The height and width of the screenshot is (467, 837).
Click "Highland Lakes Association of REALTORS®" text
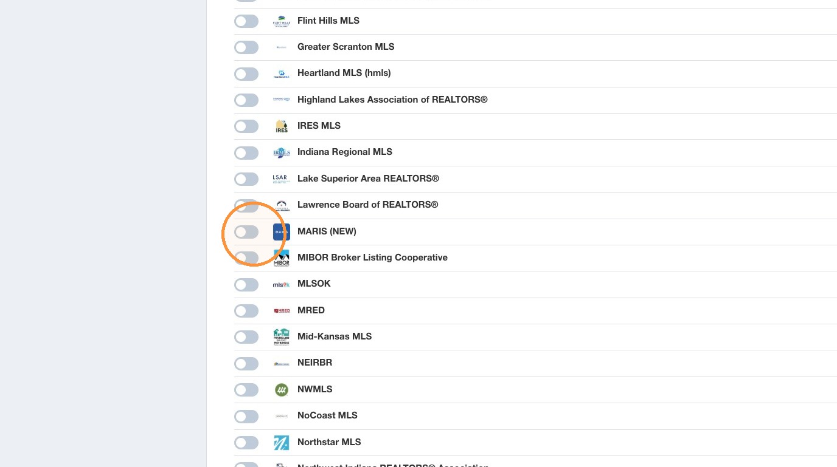point(392,100)
